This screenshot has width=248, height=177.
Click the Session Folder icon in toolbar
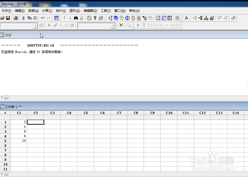coord(110,18)
